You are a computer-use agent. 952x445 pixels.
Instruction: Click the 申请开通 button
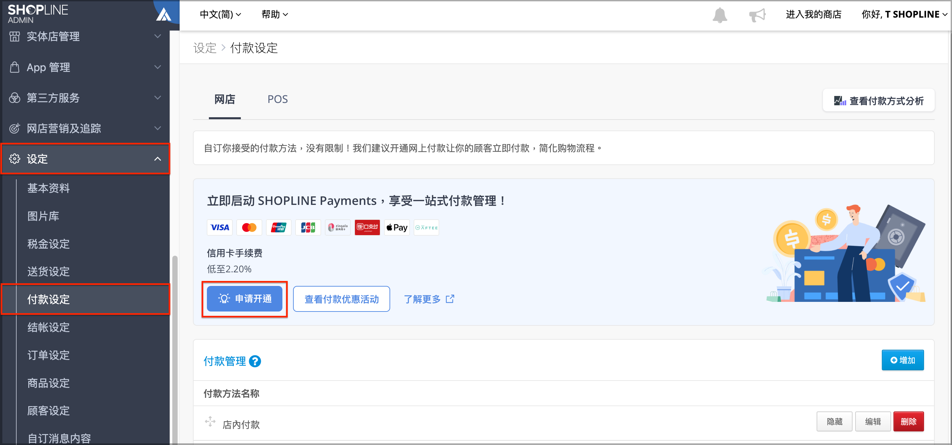[244, 299]
